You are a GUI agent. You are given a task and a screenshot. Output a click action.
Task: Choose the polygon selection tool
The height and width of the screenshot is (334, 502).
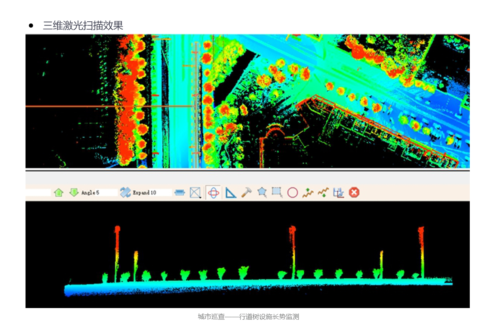click(262, 193)
